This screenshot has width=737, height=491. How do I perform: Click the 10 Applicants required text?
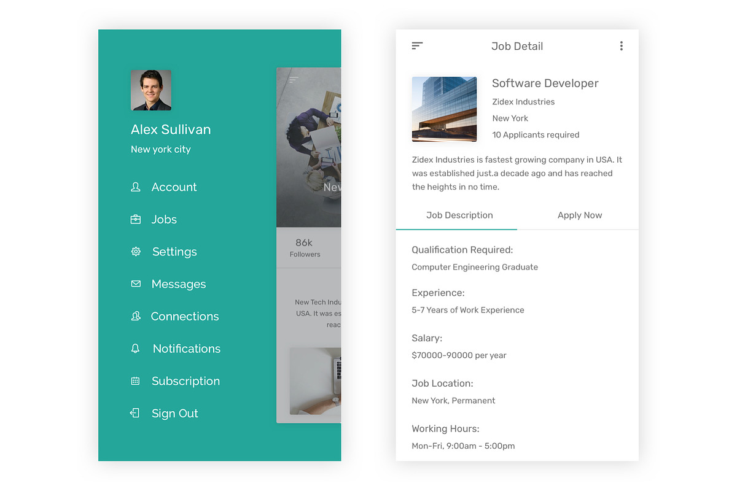[x=536, y=135]
